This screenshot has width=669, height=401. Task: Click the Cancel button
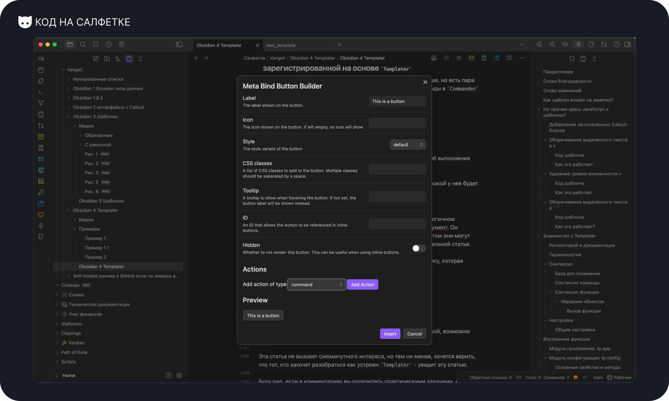tap(414, 334)
